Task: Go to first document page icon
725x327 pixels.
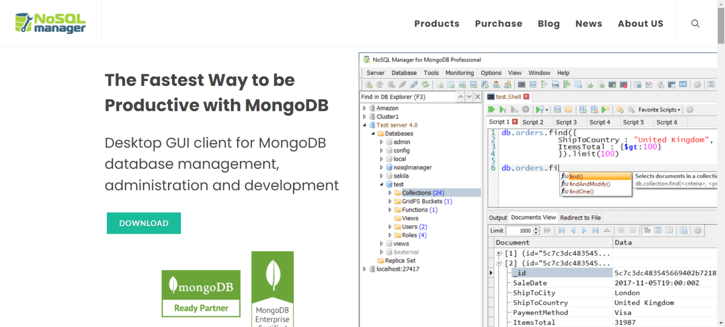Action: pyautogui.click(x=561, y=230)
